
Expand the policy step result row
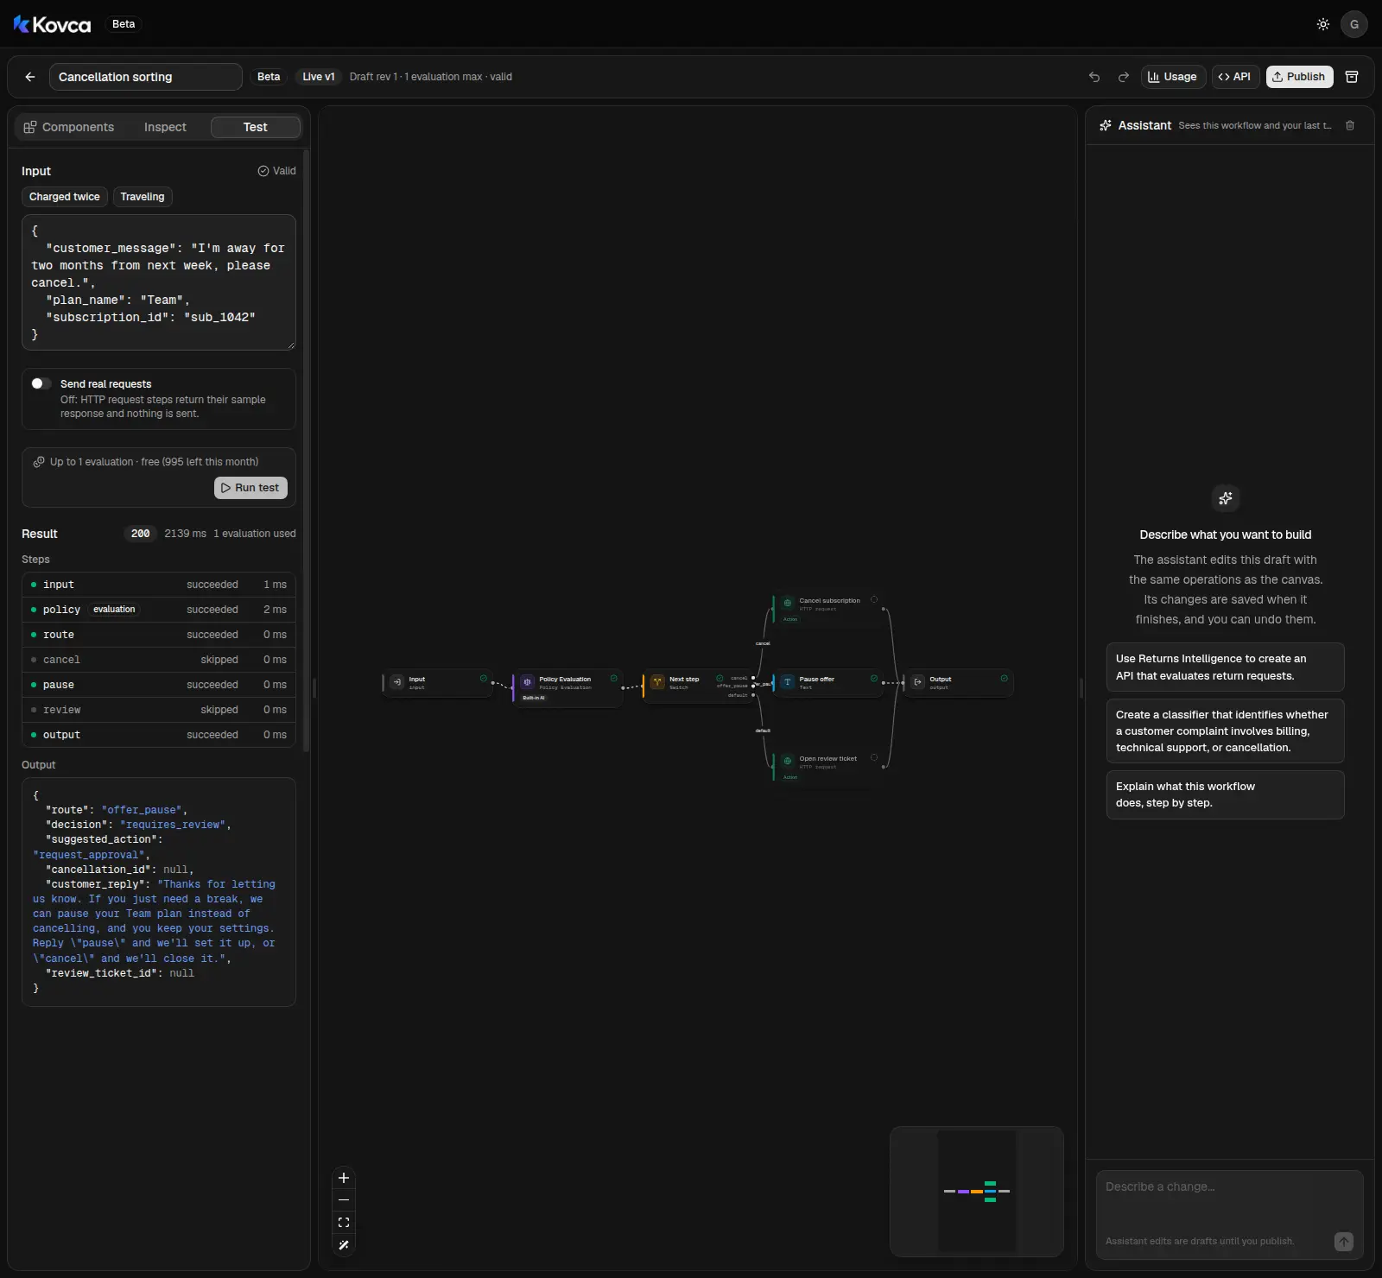click(x=159, y=610)
